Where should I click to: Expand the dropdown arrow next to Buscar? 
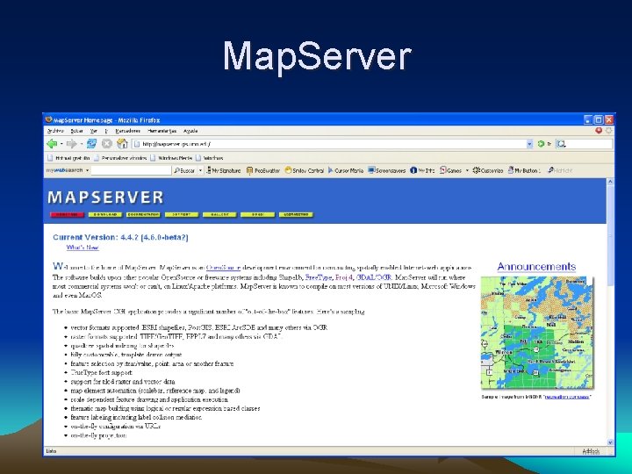pos(200,170)
